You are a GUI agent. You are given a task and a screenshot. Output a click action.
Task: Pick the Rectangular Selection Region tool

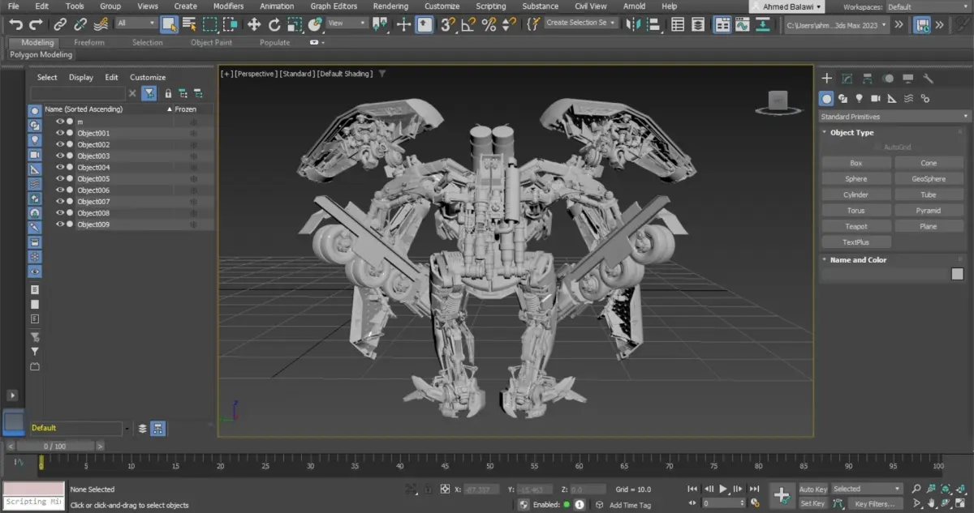(x=209, y=24)
